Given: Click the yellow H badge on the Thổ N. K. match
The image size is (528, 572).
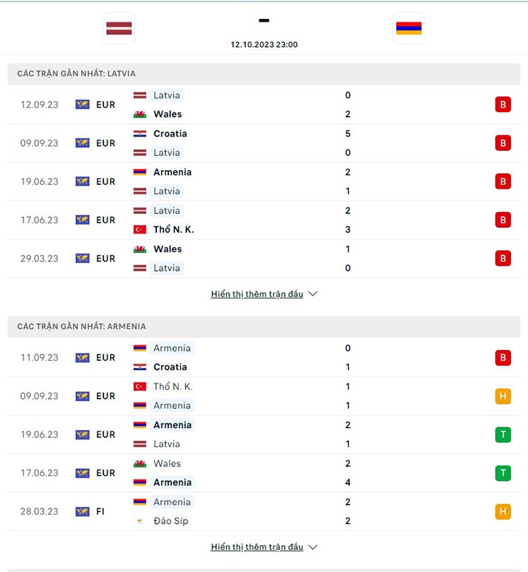Looking at the screenshot, I should click(502, 396).
